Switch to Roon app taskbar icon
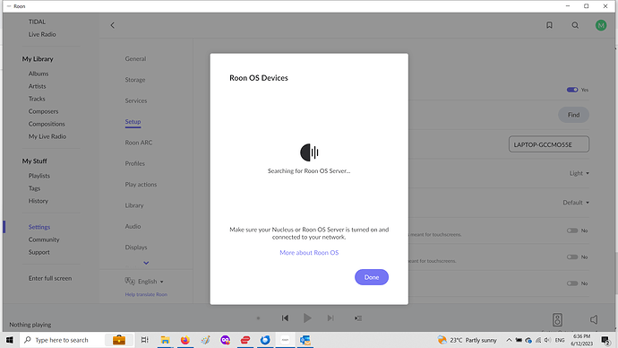Viewport: 618px width, 348px height. [x=285, y=340]
